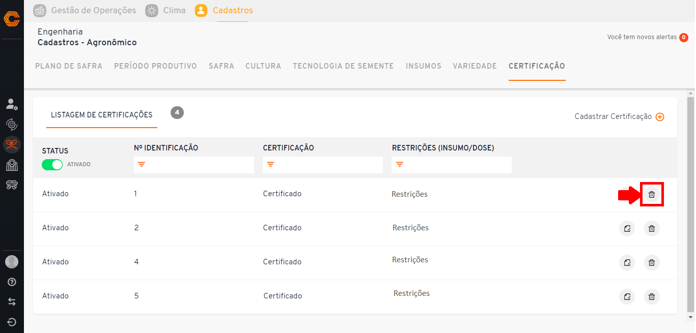
Task: Click Ativado status of row 2
Action: point(55,228)
